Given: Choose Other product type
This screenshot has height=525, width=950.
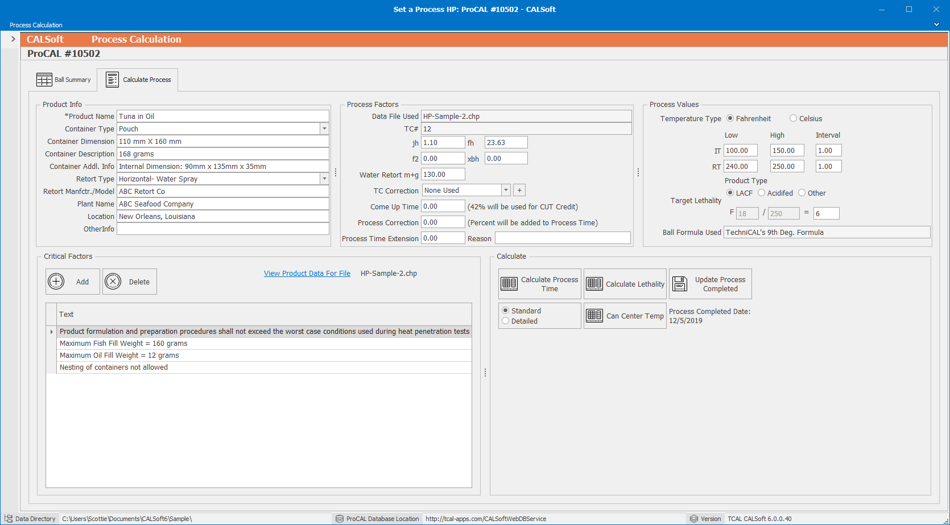Looking at the screenshot, I should (x=802, y=193).
